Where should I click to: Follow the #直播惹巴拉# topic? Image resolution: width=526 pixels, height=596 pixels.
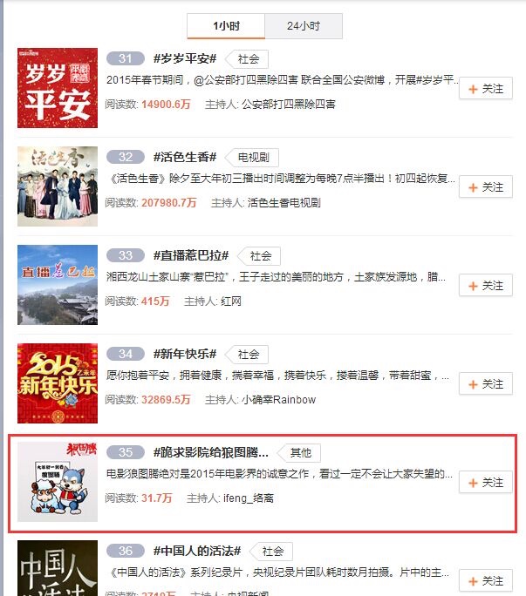(486, 285)
